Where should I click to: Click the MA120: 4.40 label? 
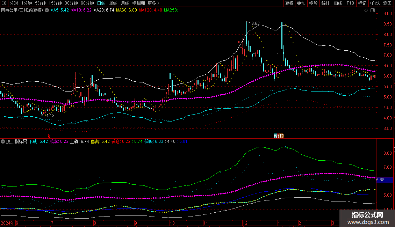pyautogui.click(x=150, y=10)
